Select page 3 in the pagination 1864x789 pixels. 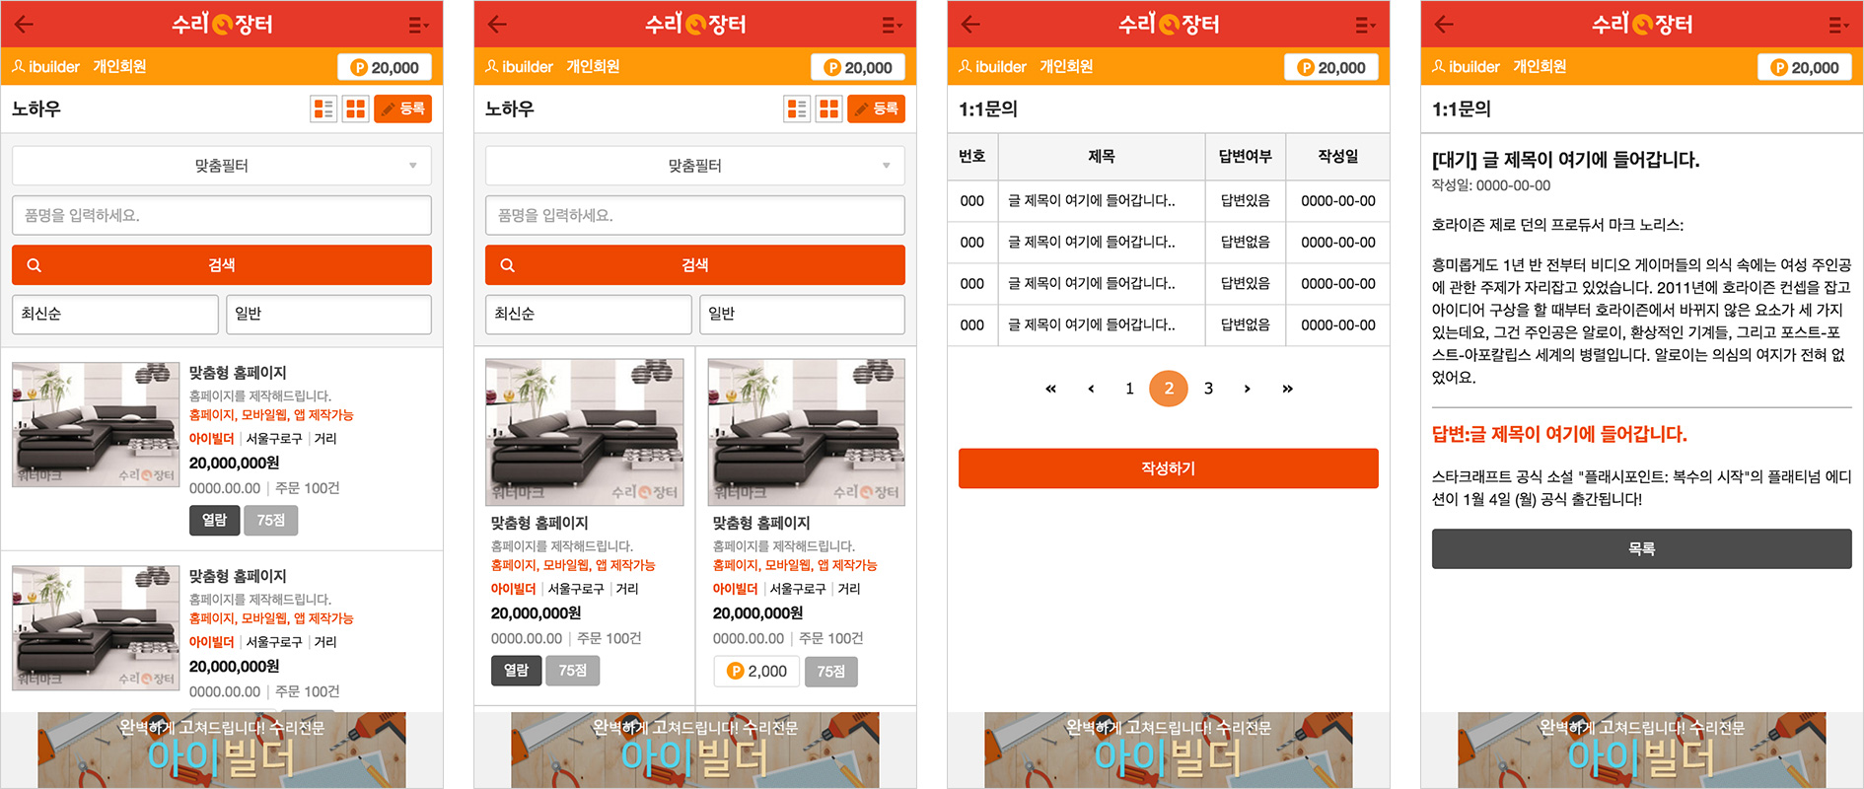[1208, 389]
